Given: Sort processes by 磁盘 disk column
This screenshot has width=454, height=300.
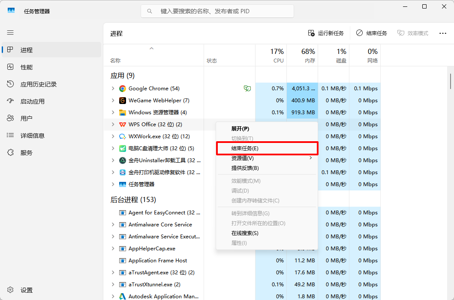Looking at the screenshot, I should point(334,56).
